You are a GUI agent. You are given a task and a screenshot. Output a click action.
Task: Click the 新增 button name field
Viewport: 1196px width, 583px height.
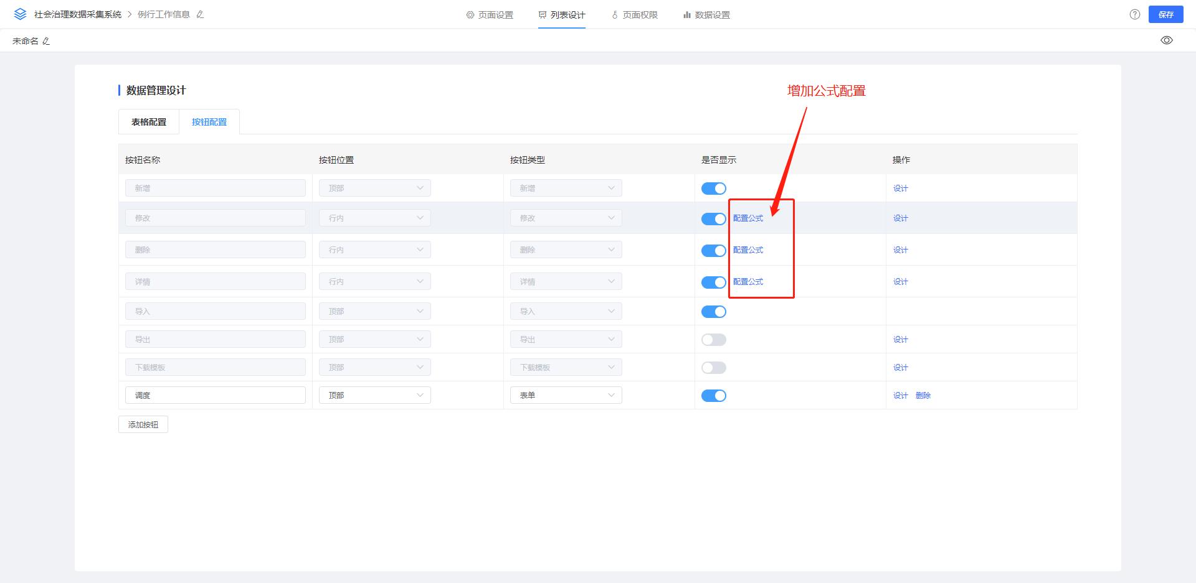point(216,188)
